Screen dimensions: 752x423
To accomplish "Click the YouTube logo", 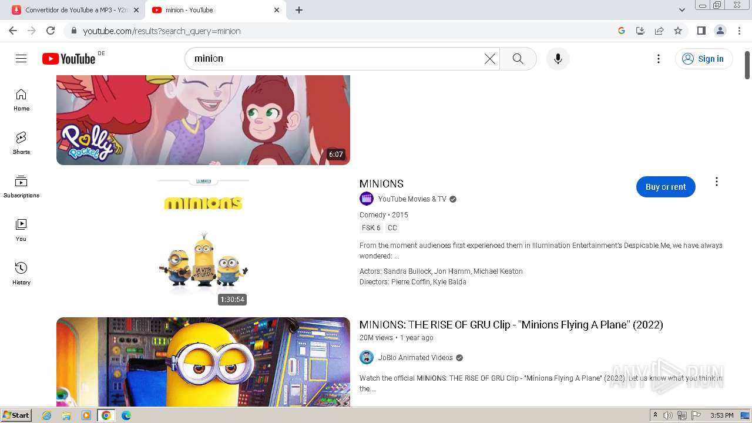I will (69, 59).
